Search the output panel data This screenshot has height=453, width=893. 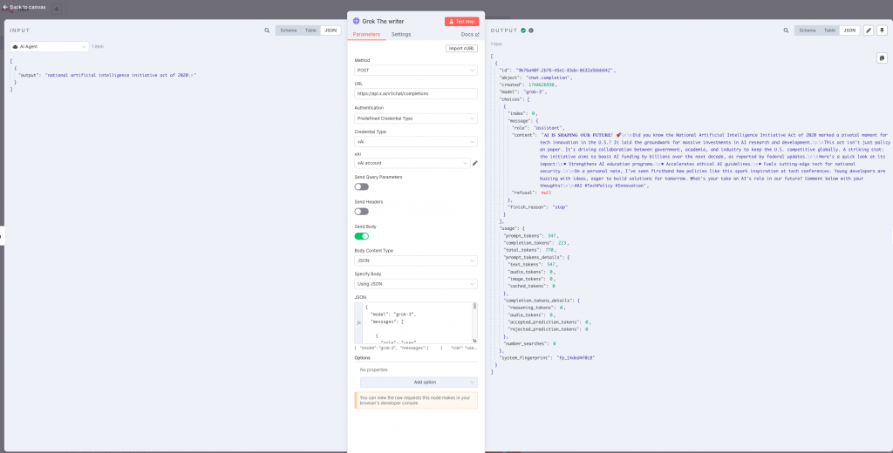click(786, 30)
